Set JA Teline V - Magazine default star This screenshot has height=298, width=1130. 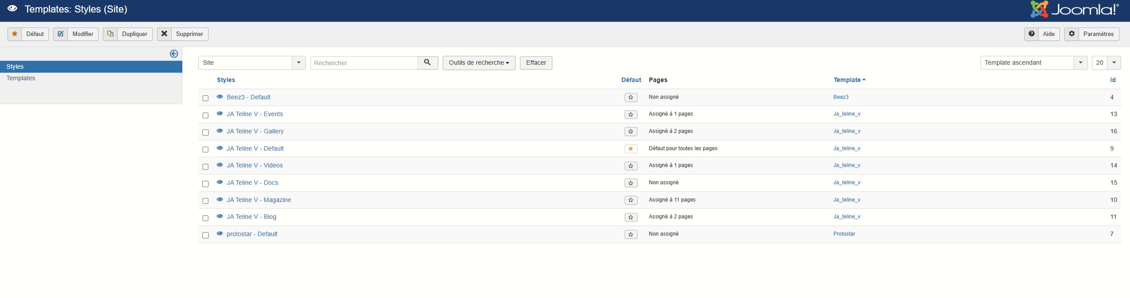[x=631, y=200]
